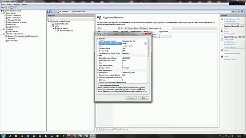Collapse the CODDER server node
The image size is (246, 138).
coord(49,21)
